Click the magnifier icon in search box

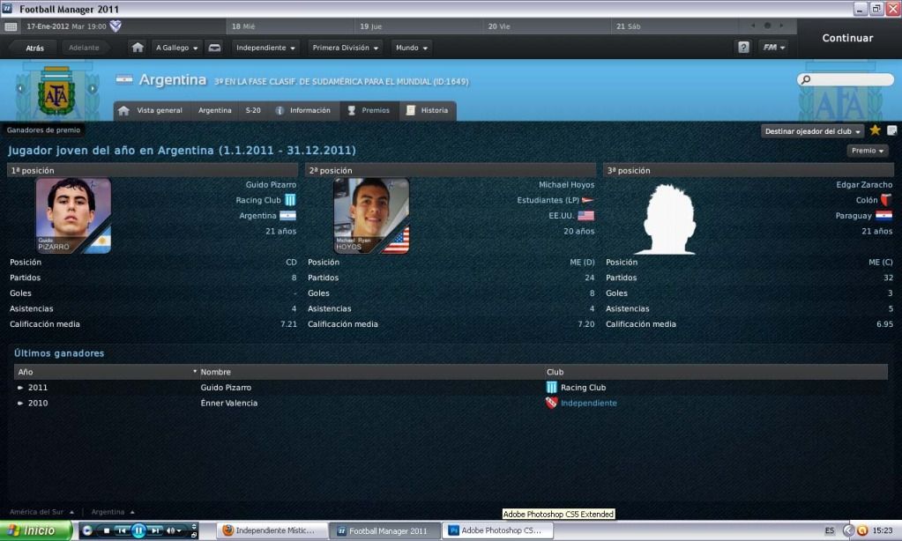pos(806,79)
